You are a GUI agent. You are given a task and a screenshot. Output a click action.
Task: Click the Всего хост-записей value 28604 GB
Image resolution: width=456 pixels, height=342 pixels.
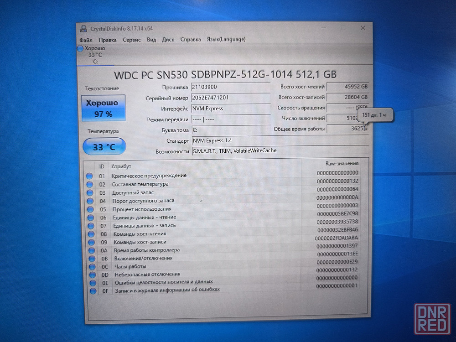click(x=347, y=97)
